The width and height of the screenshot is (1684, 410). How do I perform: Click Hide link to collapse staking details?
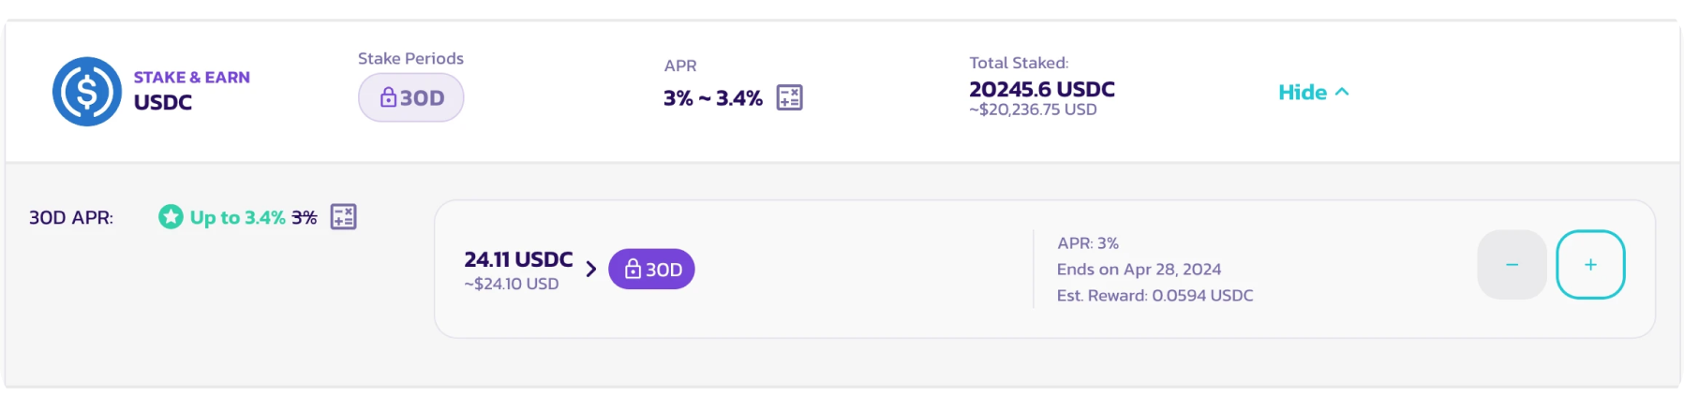click(1303, 92)
